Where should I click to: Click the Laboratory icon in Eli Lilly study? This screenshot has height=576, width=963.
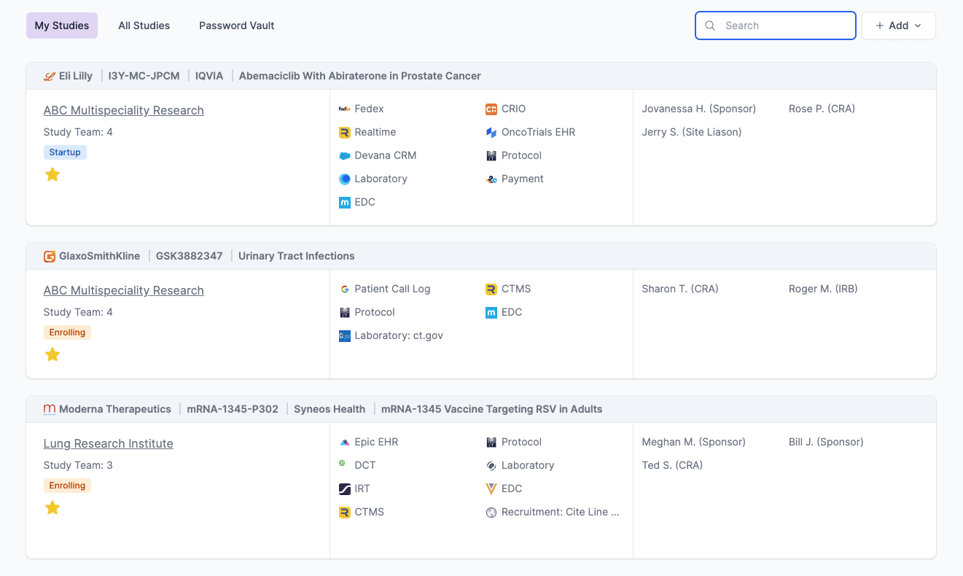[345, 179]
